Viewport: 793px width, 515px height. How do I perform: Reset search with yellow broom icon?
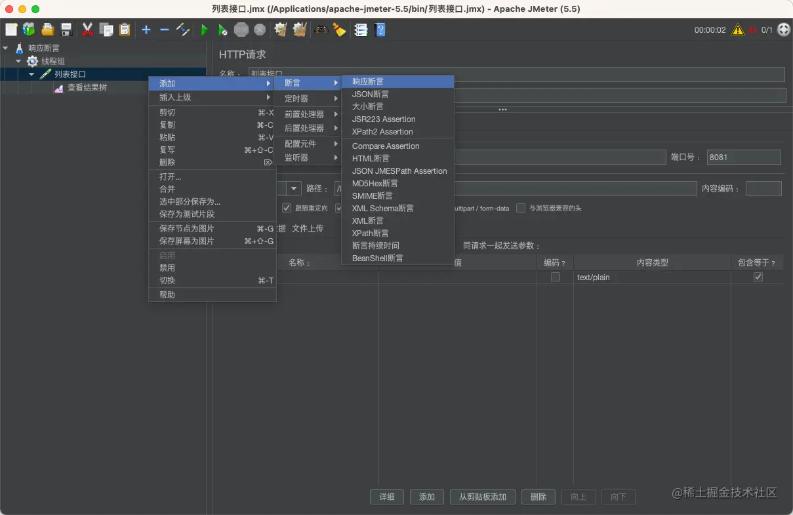tap(339, 30)
